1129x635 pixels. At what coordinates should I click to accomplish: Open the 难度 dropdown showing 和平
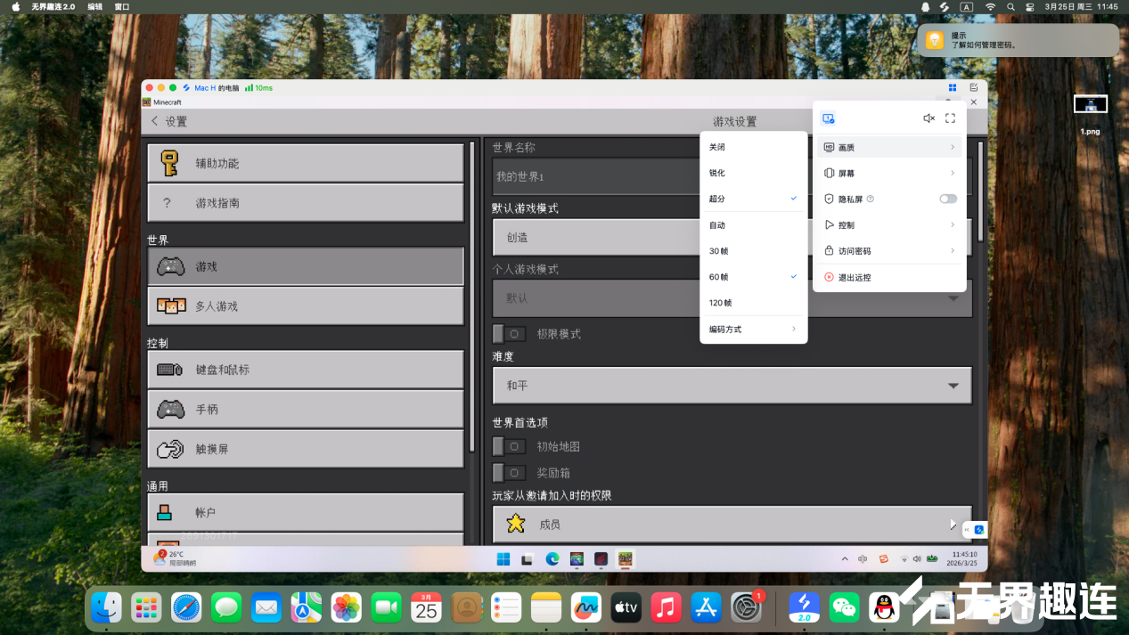point(732,386)
